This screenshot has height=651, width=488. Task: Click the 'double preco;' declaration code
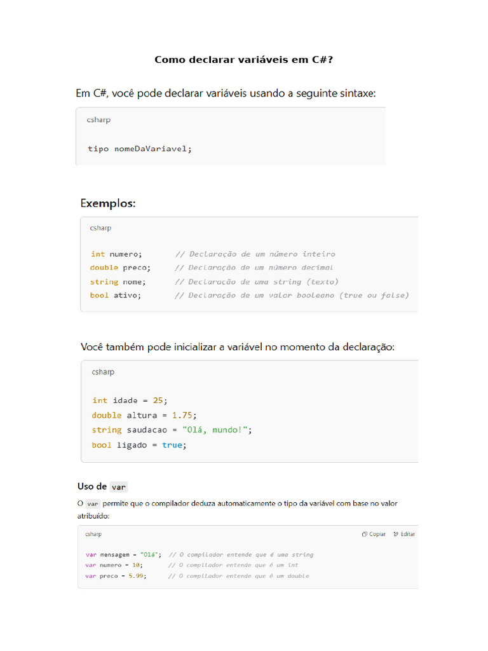(120, 268)
